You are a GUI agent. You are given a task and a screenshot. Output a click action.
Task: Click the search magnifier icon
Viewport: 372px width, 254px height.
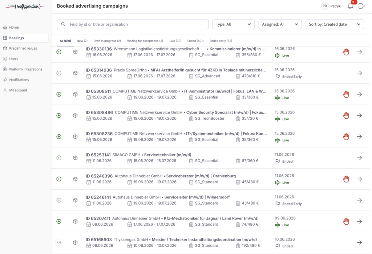tap(63, 24)
